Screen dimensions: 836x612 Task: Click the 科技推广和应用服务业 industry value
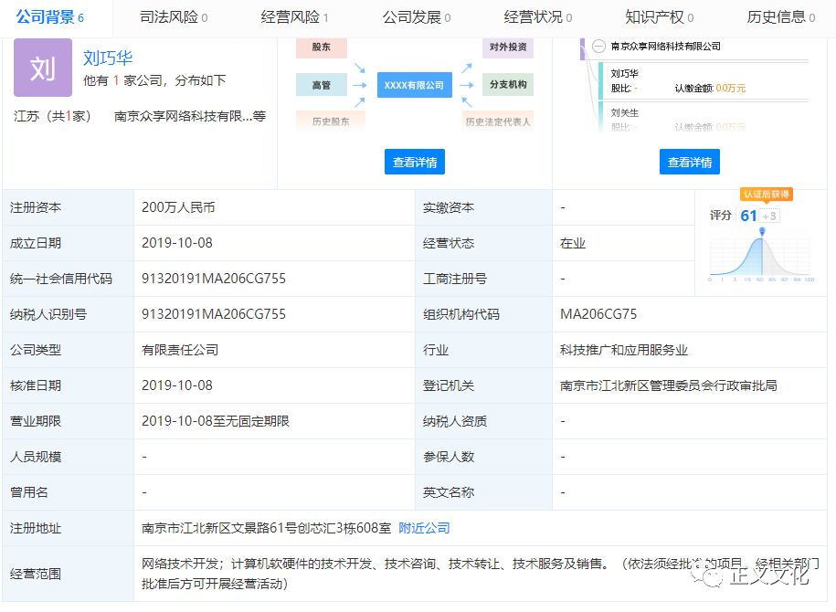point(624,350)
